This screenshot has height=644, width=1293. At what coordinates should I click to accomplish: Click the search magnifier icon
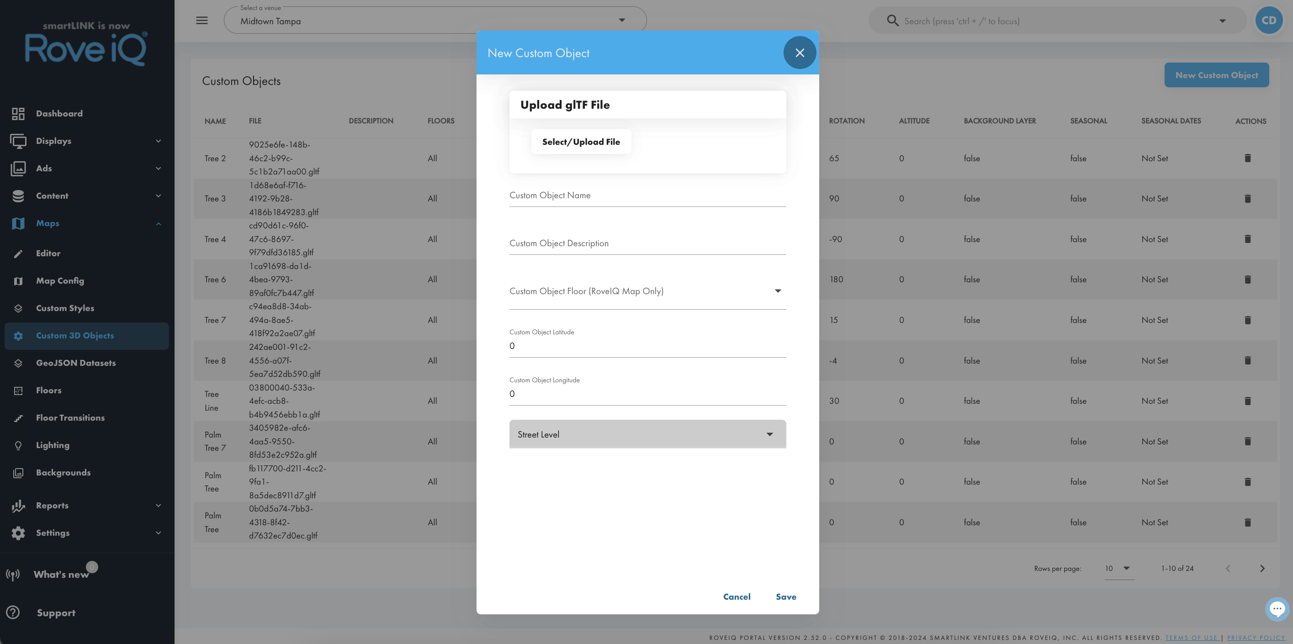(892, 21)
